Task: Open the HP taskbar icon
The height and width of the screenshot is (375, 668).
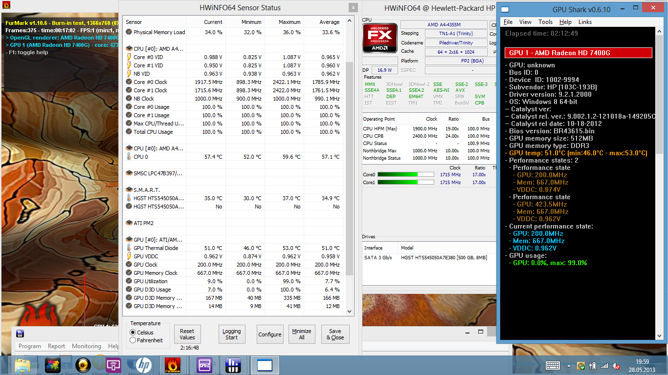Action: click(143, 365)
